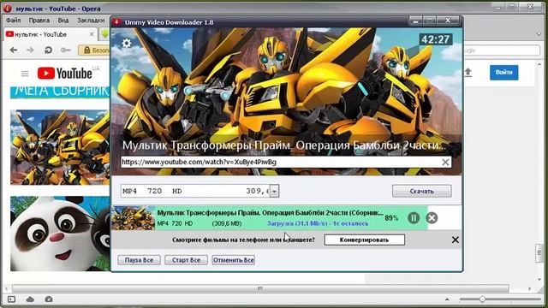Screen dimensions: 548x308
Task: Click the Opera vertical scrollbar thumb
Action: point(539,253)
